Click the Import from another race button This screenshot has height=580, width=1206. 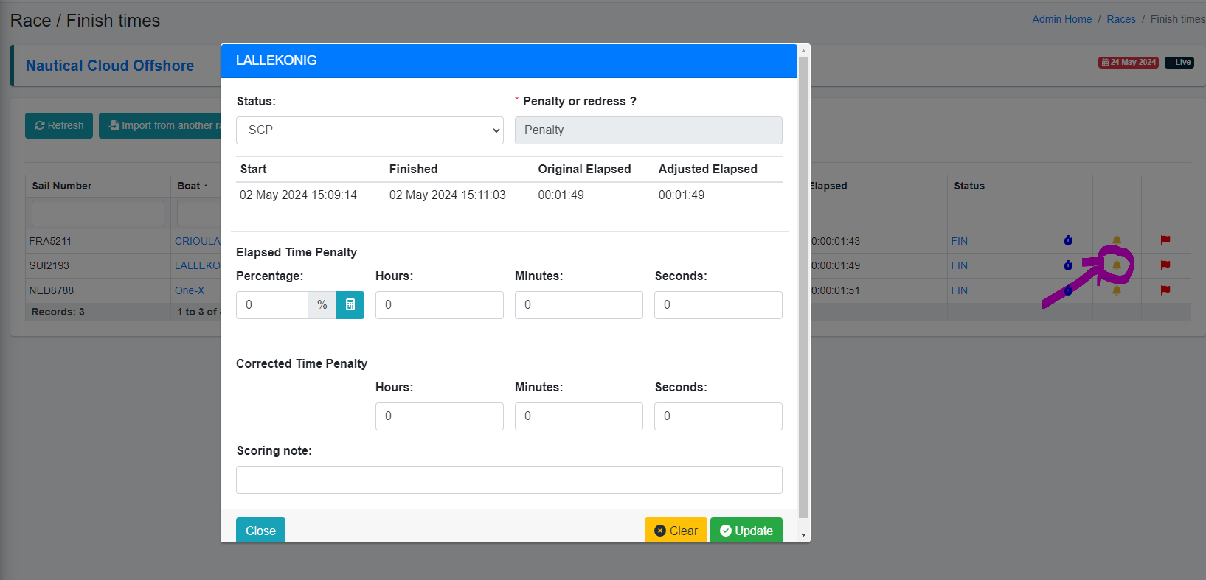[x=160, y=125]
